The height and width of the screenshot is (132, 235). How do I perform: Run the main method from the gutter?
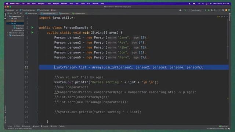tap(32, 33)
